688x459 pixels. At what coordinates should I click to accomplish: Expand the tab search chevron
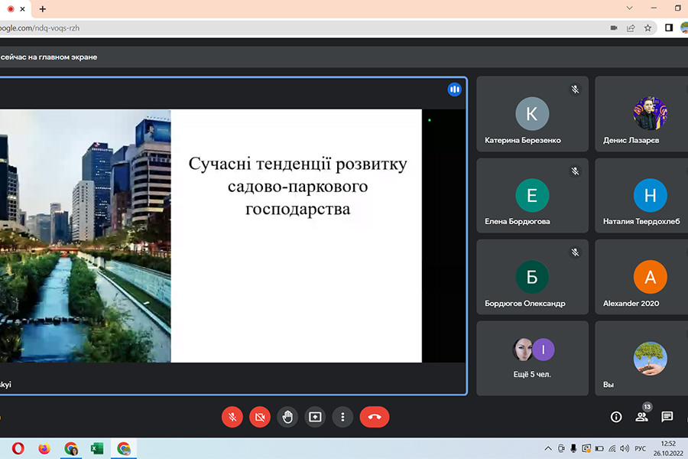[629, 8]
